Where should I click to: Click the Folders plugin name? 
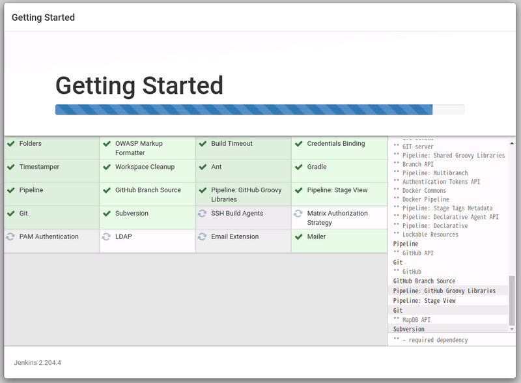point(30,143)
